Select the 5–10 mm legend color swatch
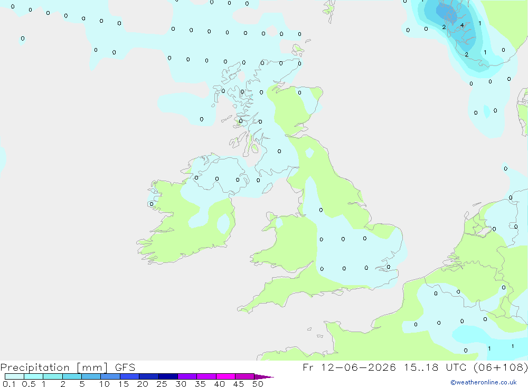 91,376
